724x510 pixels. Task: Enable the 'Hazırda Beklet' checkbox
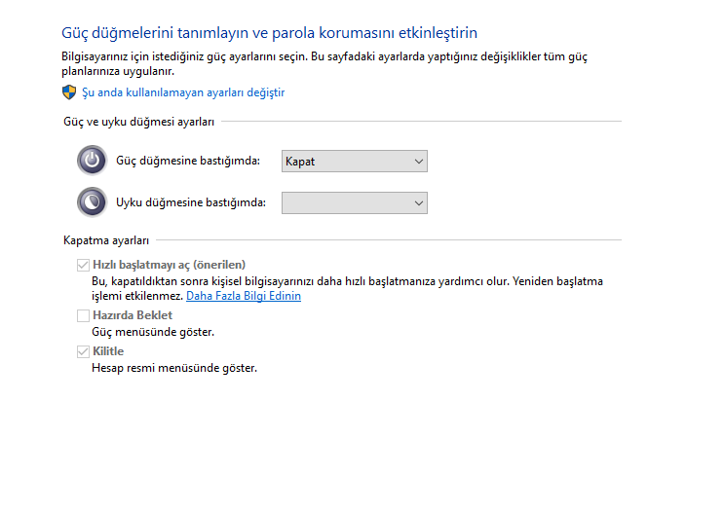(83, 315)
